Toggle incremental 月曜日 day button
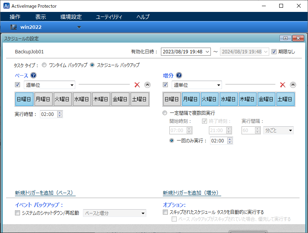 click(191, 99)
